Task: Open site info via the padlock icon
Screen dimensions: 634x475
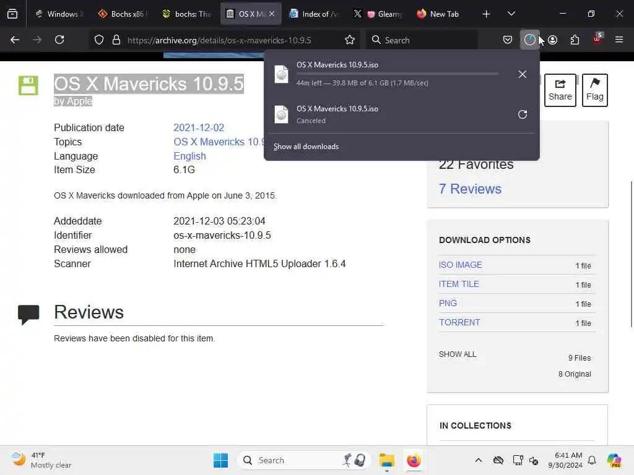Action: (116, 40)
